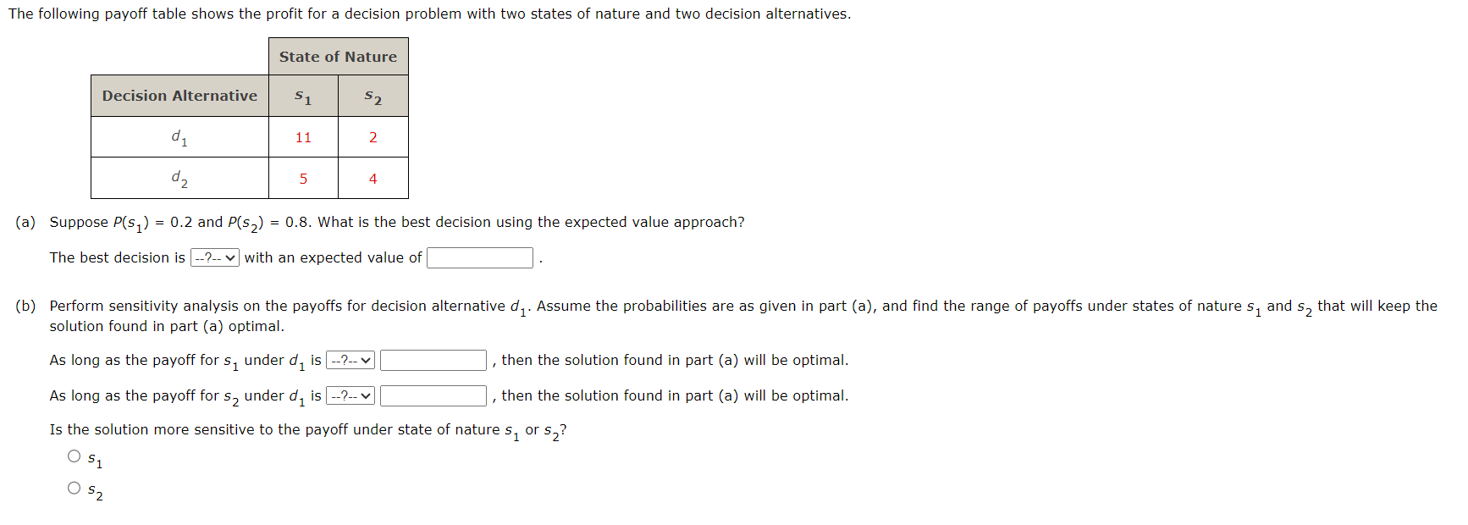Focus the s1 payoff value field

pyautogui.click(x=433, y=361)
